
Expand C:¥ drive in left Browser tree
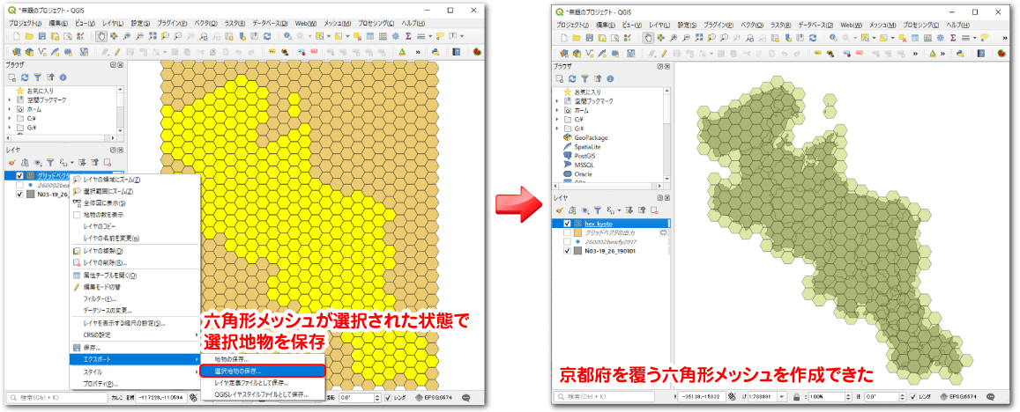[x=10, y=119]
